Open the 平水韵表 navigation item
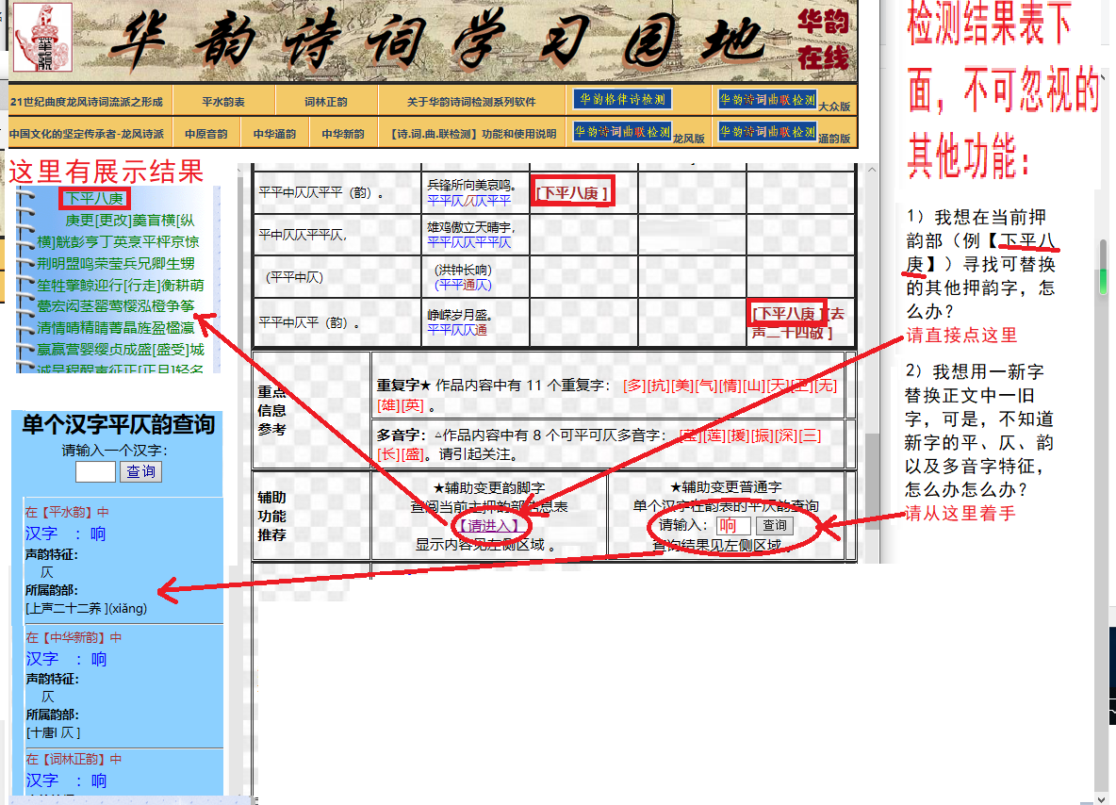 (x=223, y=102)
